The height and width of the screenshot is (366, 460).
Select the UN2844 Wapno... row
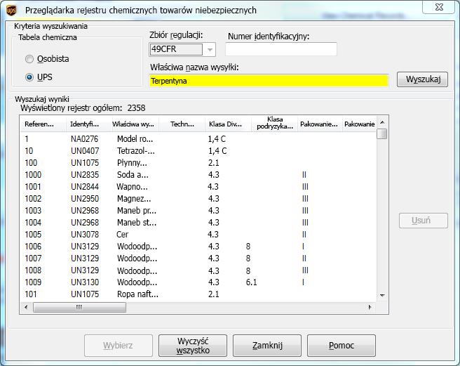[x=198, y=187]
